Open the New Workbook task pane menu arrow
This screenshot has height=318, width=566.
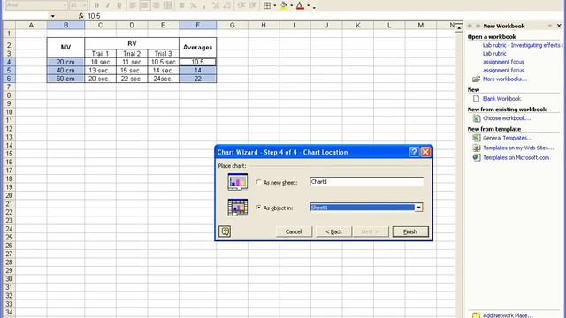click(550, 26)
